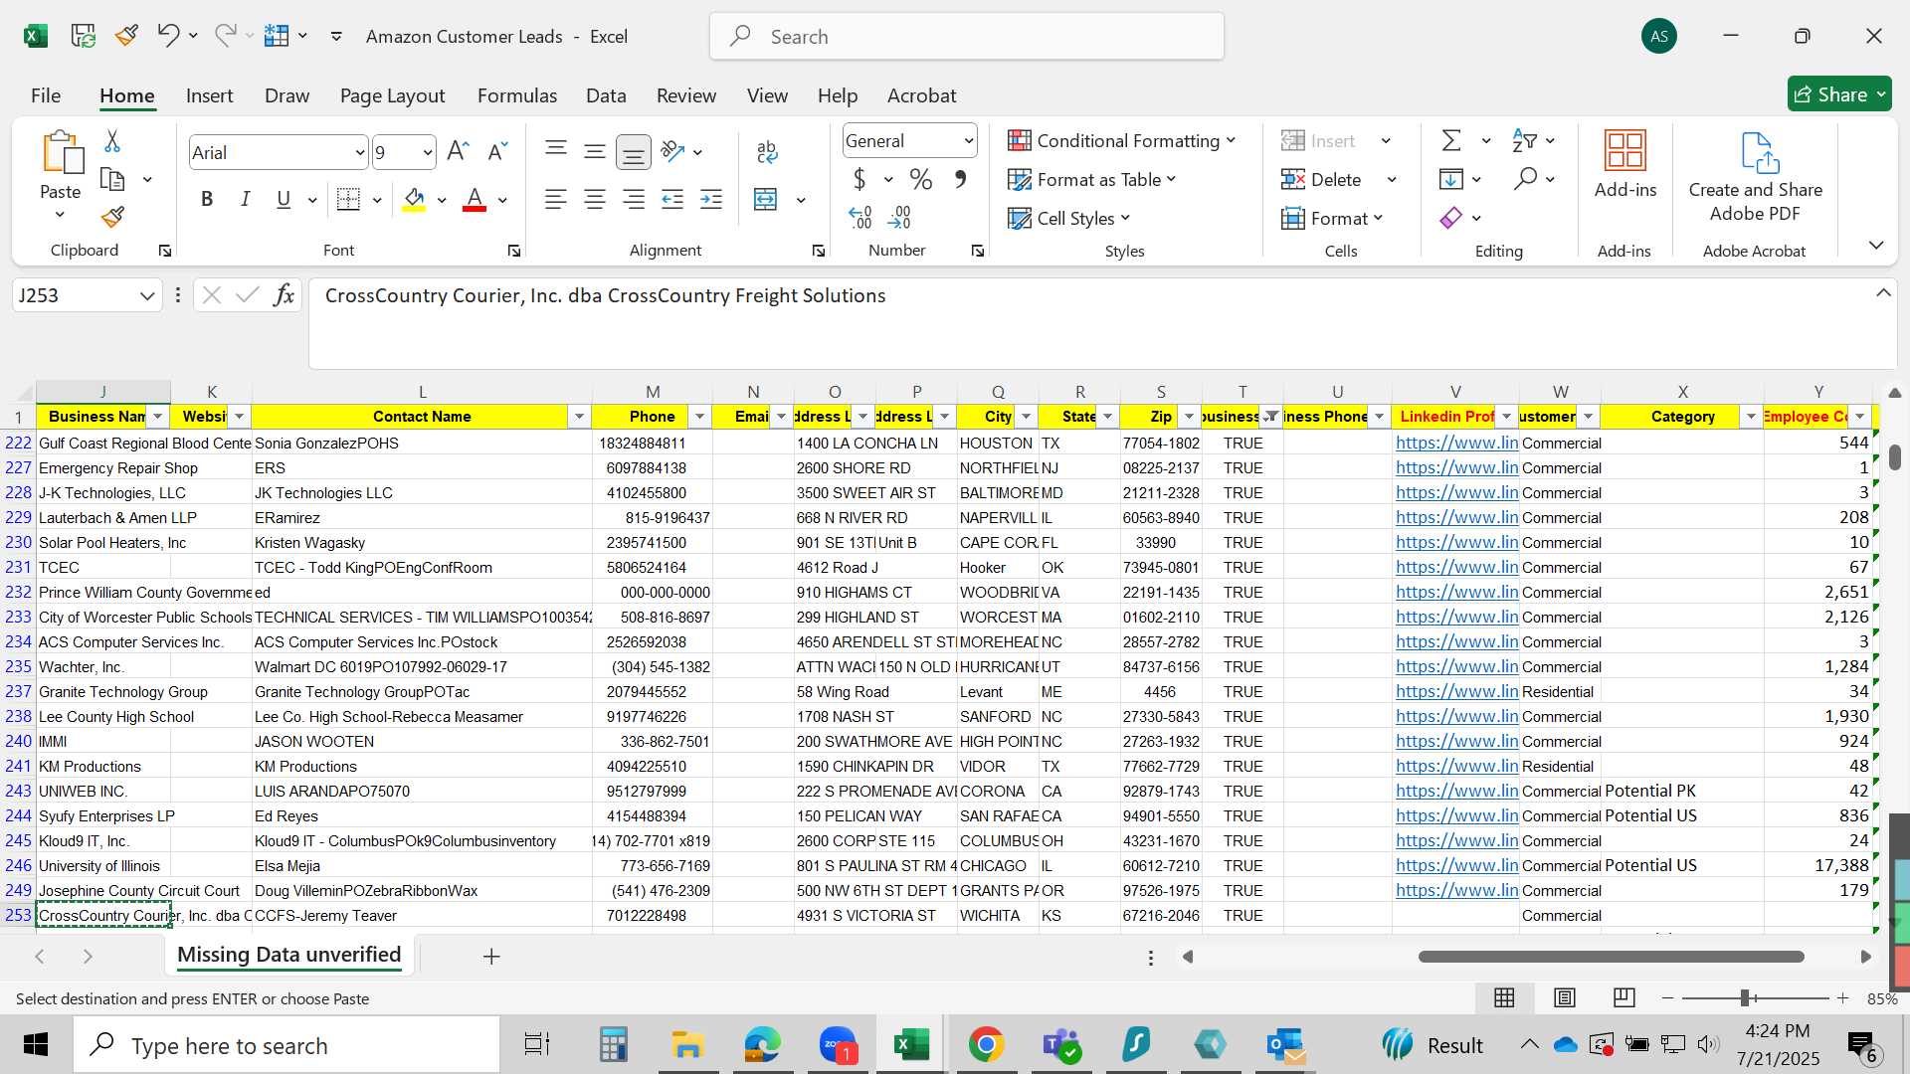Click the Merge and Center icon
Screen dimensions: 1910x1074
[766, 199]
